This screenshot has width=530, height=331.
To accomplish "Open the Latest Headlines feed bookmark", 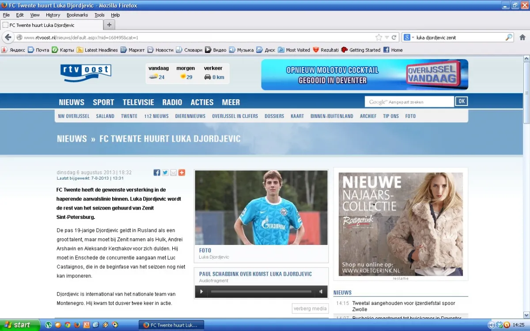I will coord(97,50).
